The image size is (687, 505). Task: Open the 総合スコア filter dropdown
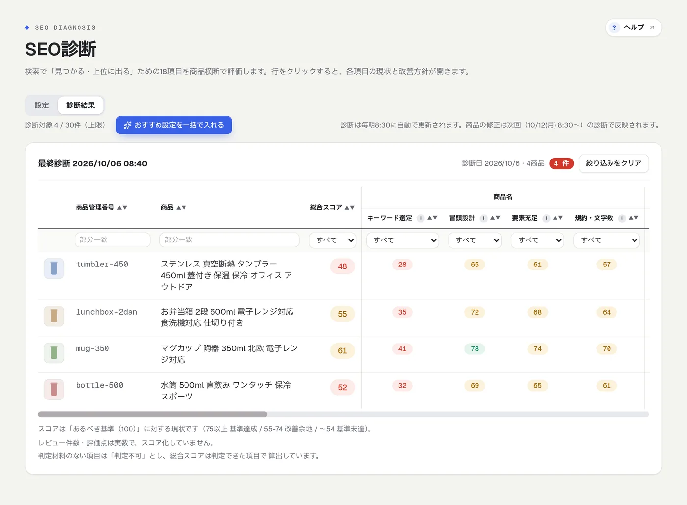333,240
